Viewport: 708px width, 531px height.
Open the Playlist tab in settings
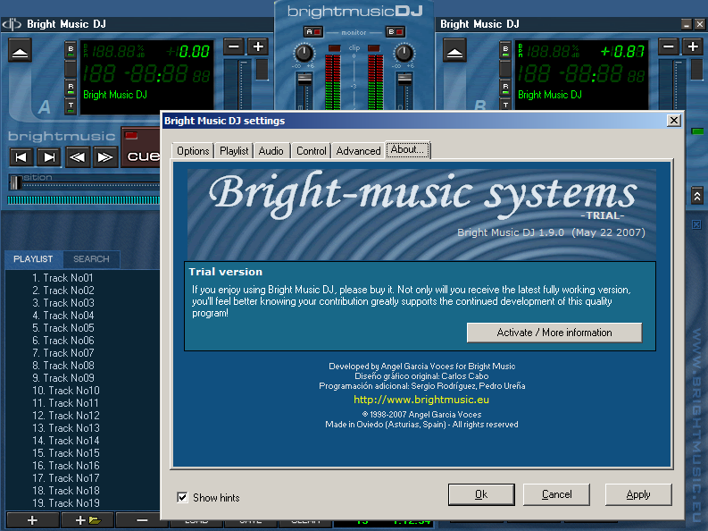(x=234, y=151)
